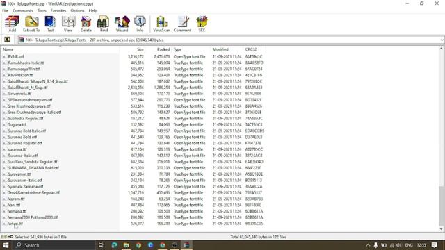
Task: Click the scrollbar down arrow
Action: click(441, 228)
